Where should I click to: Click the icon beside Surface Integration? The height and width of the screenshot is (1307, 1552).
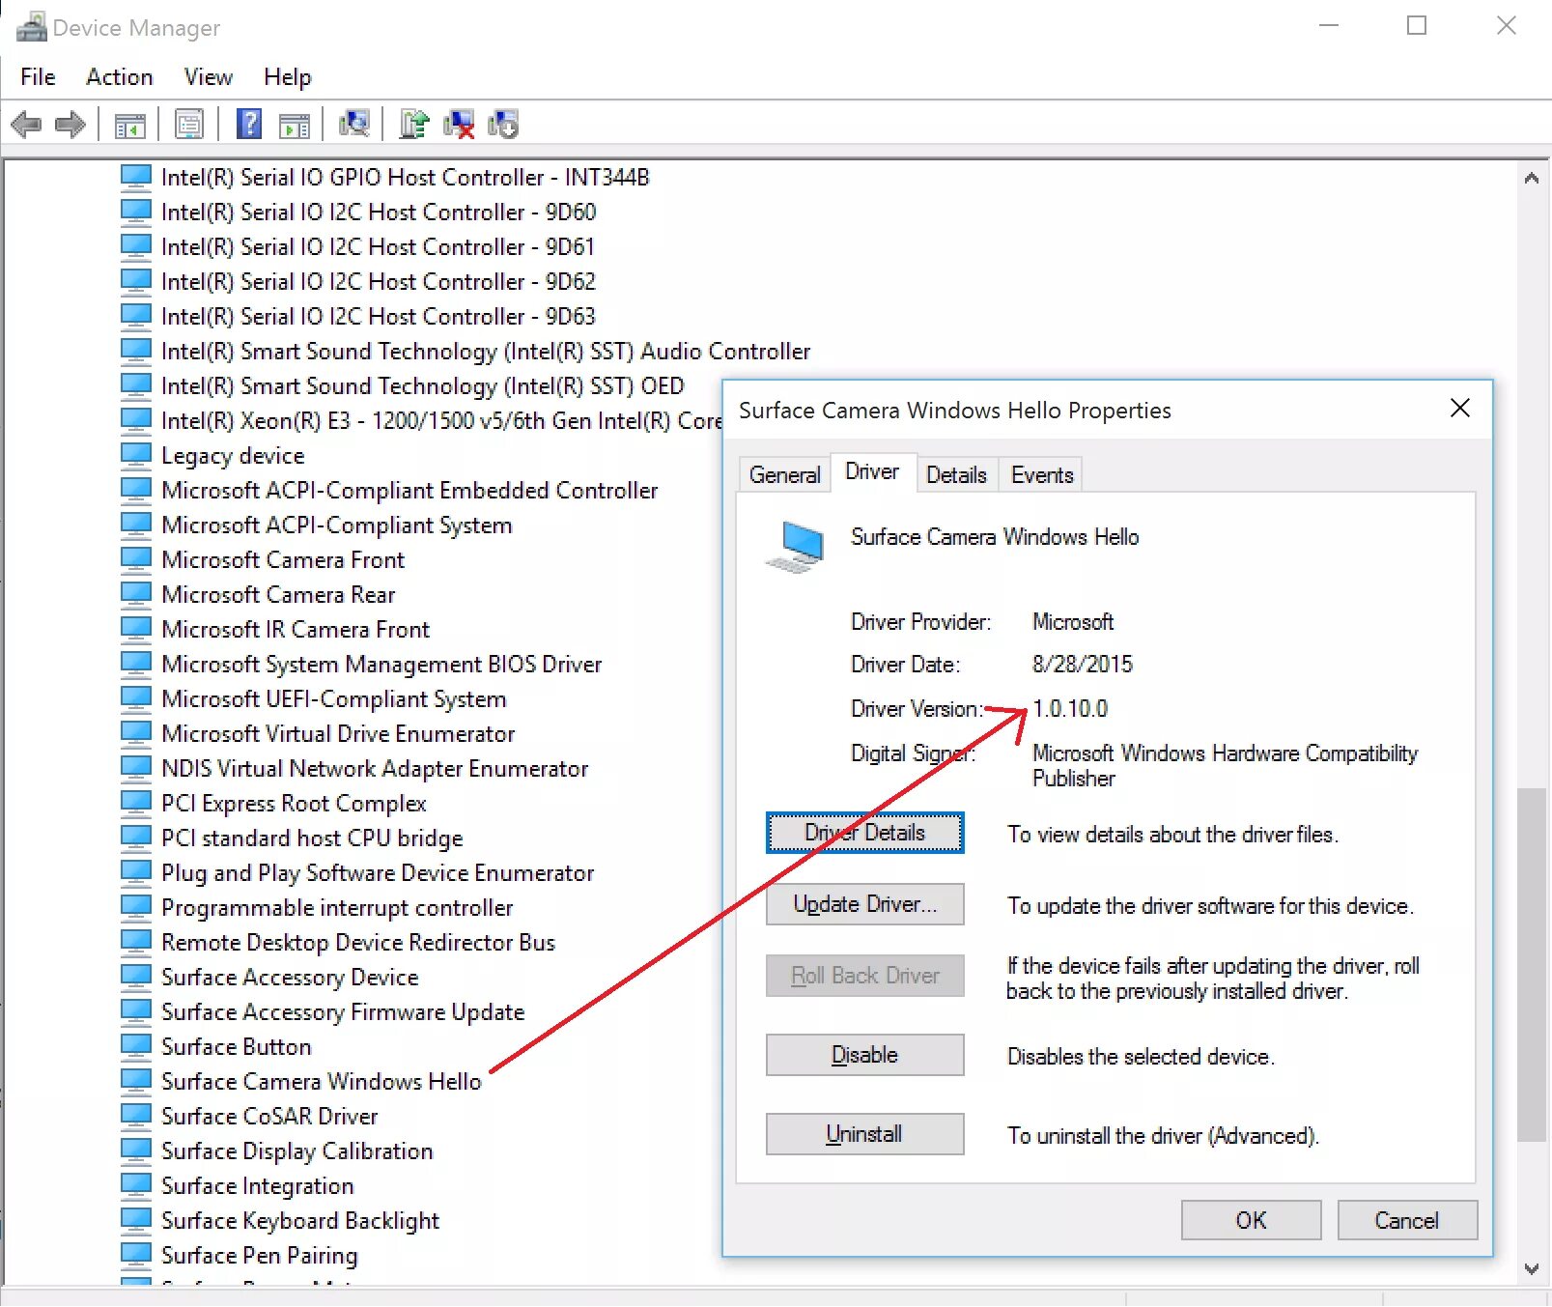[136, 1185]
